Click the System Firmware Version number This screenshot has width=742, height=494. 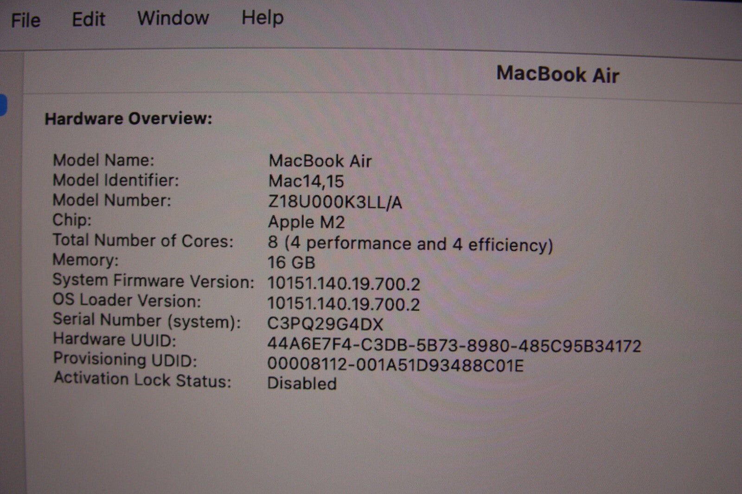coord(344,284)
